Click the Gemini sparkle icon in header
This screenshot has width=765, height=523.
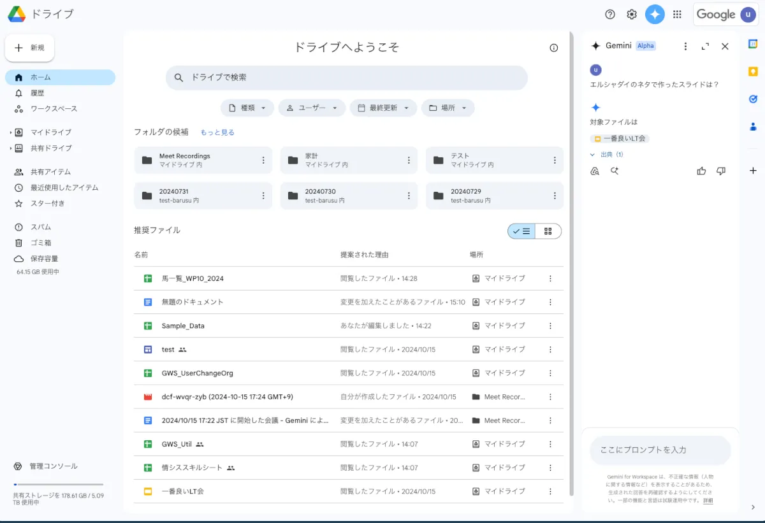pos(655,14)
